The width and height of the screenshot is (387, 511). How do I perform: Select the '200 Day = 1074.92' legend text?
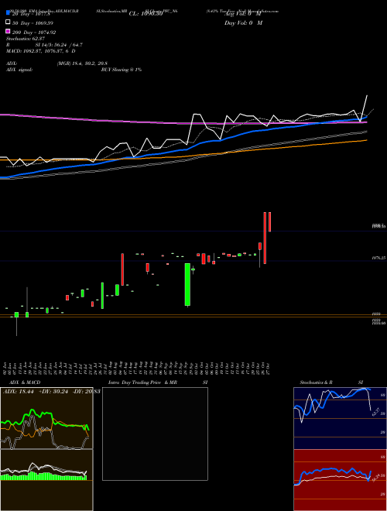[x=34, y=33]
